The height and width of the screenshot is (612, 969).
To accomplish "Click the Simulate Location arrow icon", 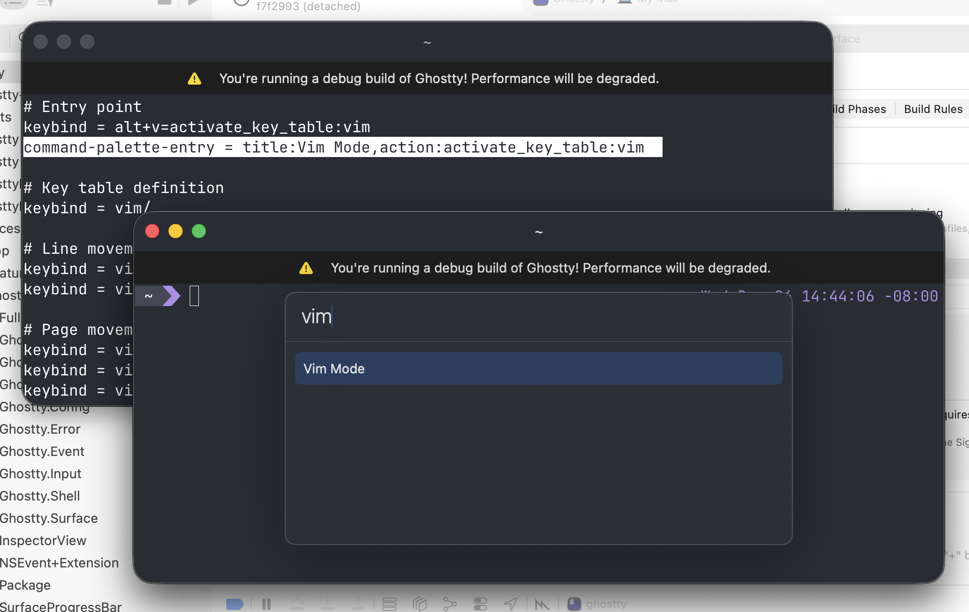I will [511, 604].
